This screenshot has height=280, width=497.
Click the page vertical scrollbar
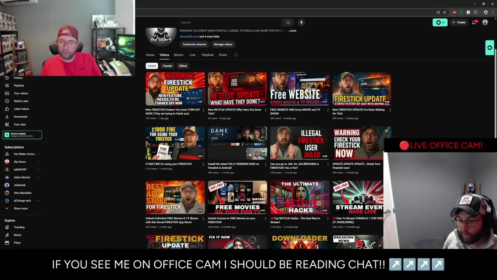495,93
